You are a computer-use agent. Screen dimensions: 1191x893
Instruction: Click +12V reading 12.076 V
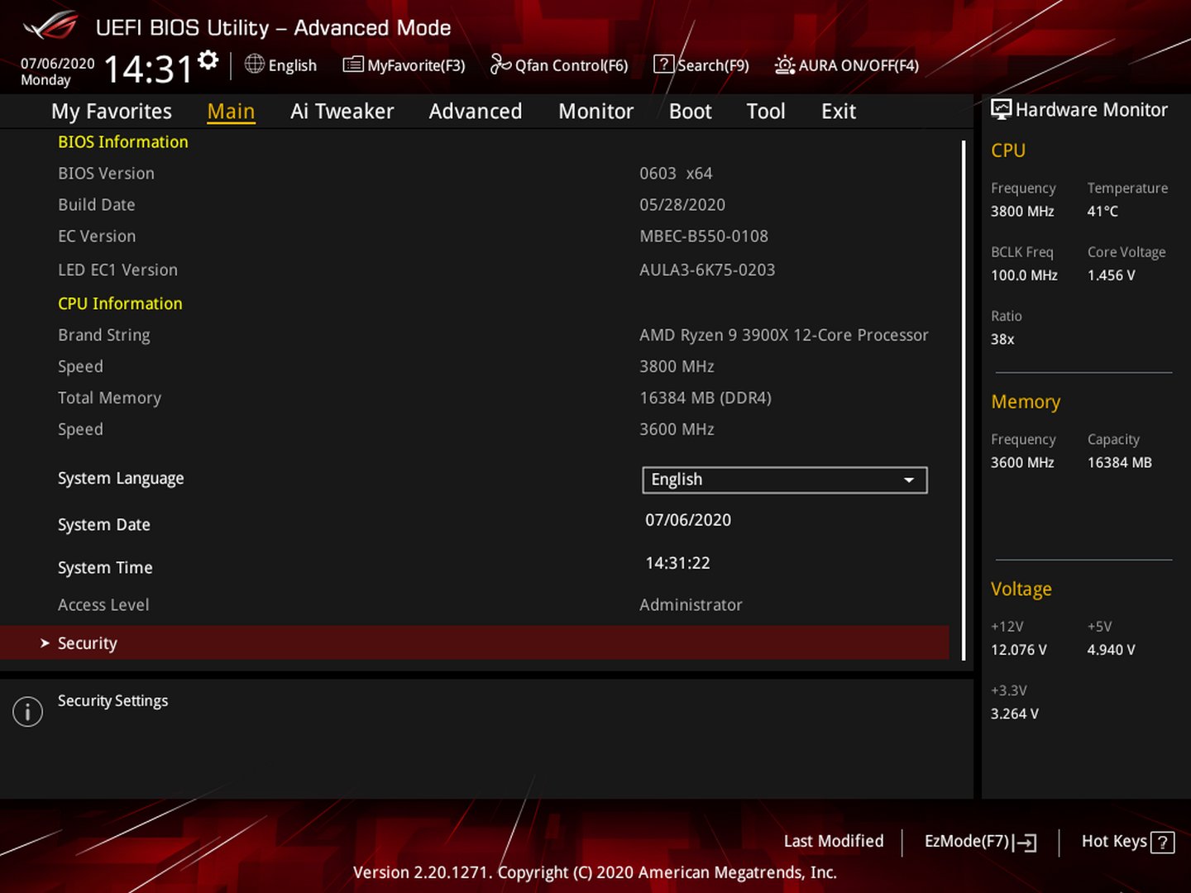pyautogui.click(x=1019, y=650)
